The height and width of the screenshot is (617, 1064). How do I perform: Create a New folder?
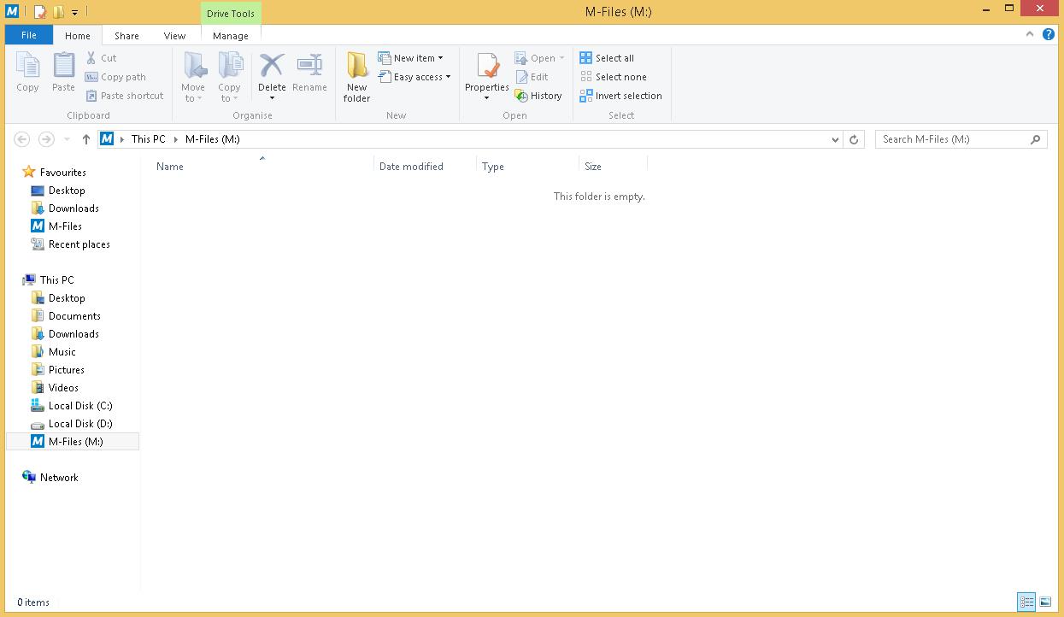coord(357,77)
